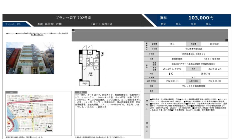Click 築年 date 2019-05-23
This screenshot has width=234, height=139.
[214, 69]
